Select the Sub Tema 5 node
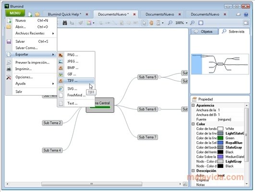Screen dimensions: 255x192 (x=147, y=77)
